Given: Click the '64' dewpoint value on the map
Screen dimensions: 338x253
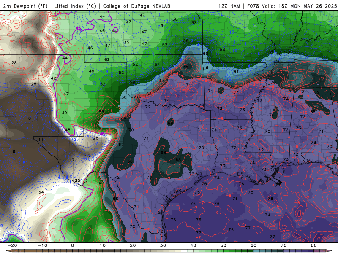Looking at the screenshot, I should tap(162, 81).
